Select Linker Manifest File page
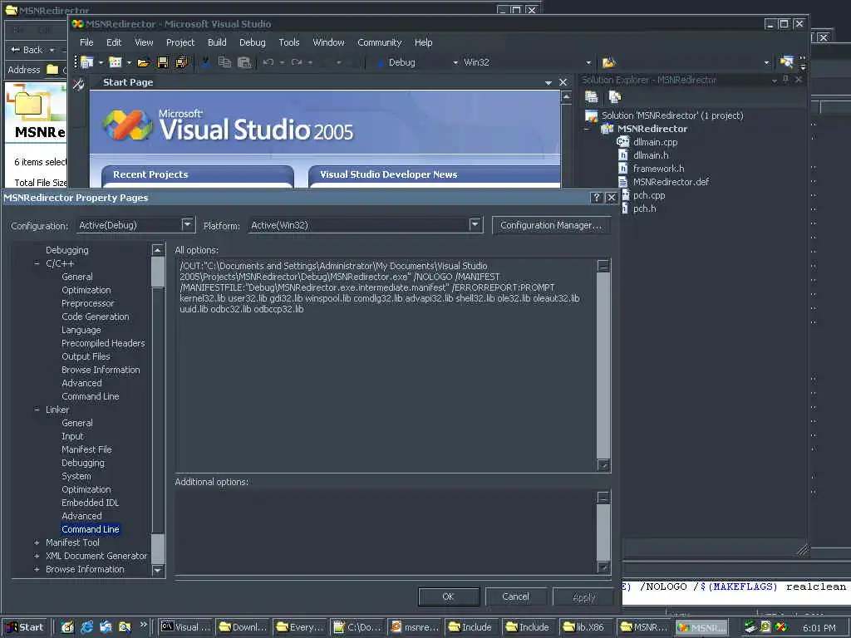The width and height of the screenshot is (851, 638). (86, 449)
